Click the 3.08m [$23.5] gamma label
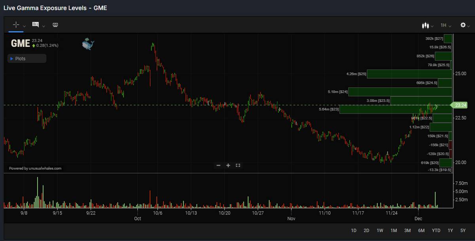 click(378, 101)
